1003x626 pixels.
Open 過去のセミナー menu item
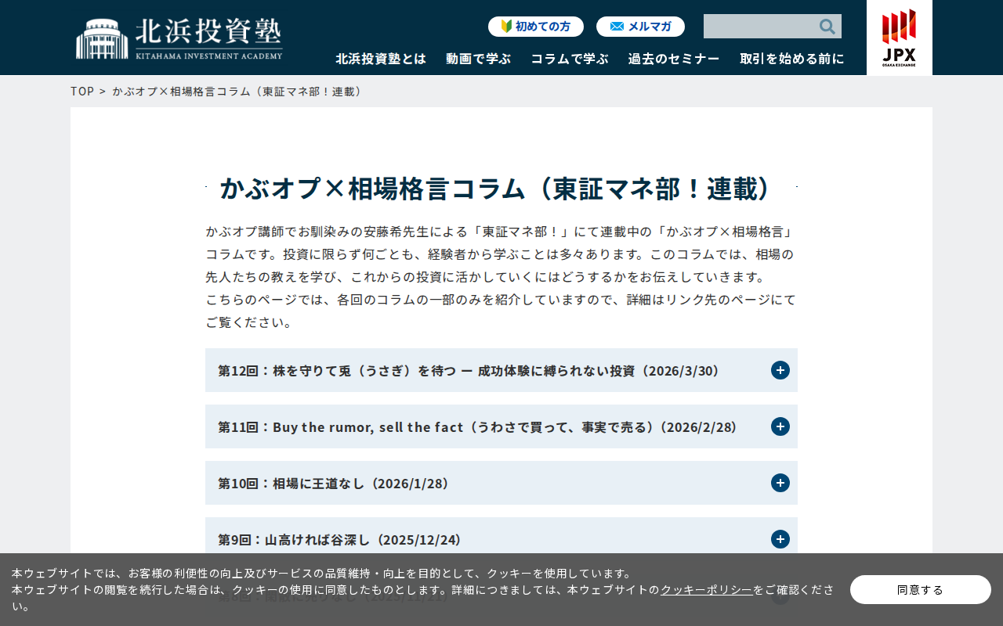click(x=674, y=59)
